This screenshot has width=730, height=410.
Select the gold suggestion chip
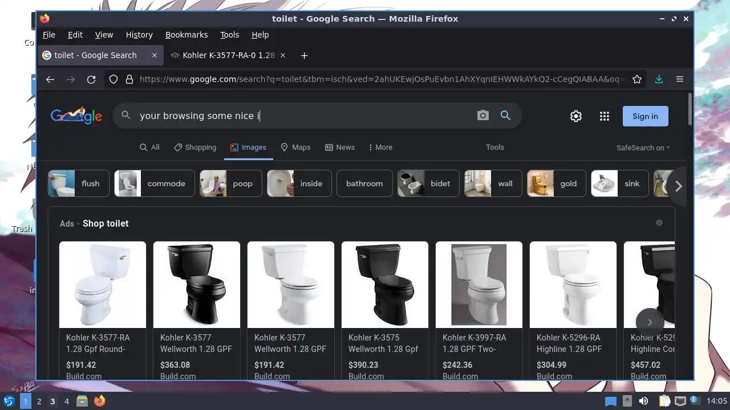(x=557, y=183)
